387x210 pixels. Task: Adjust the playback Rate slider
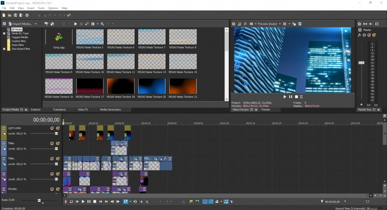click(39, 200)
